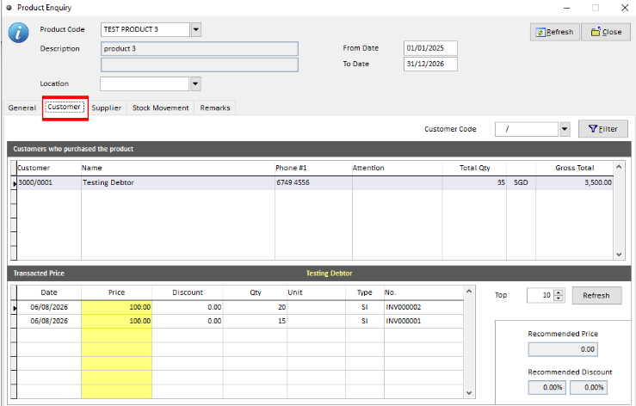Open the Product Code dropdown

click(x=196, y=29)
